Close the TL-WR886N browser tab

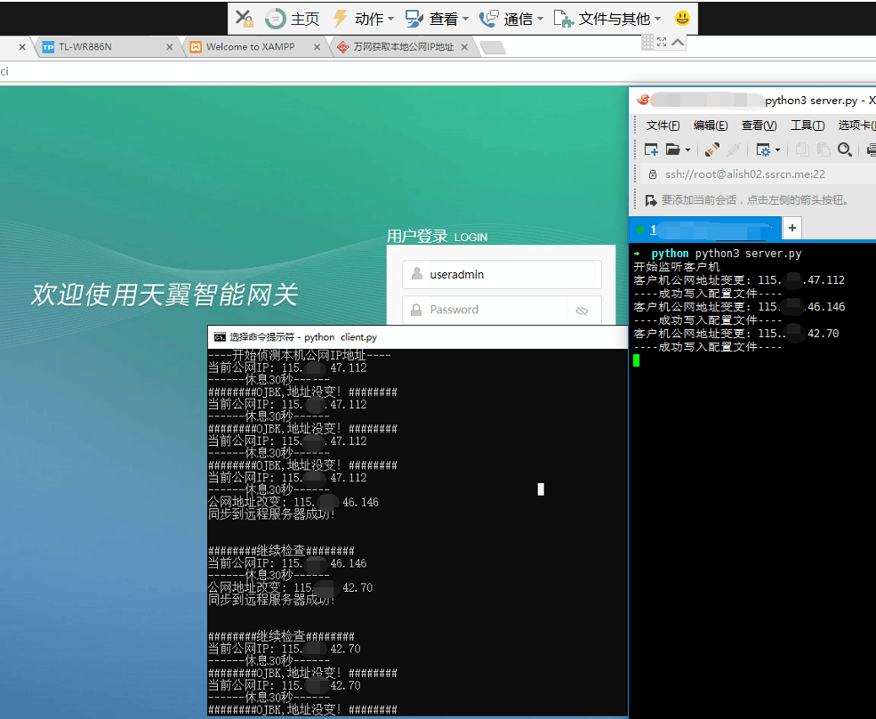[170, 47]
